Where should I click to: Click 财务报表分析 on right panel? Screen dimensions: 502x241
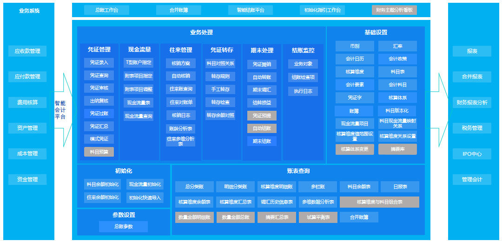click(x=472, y=102)
